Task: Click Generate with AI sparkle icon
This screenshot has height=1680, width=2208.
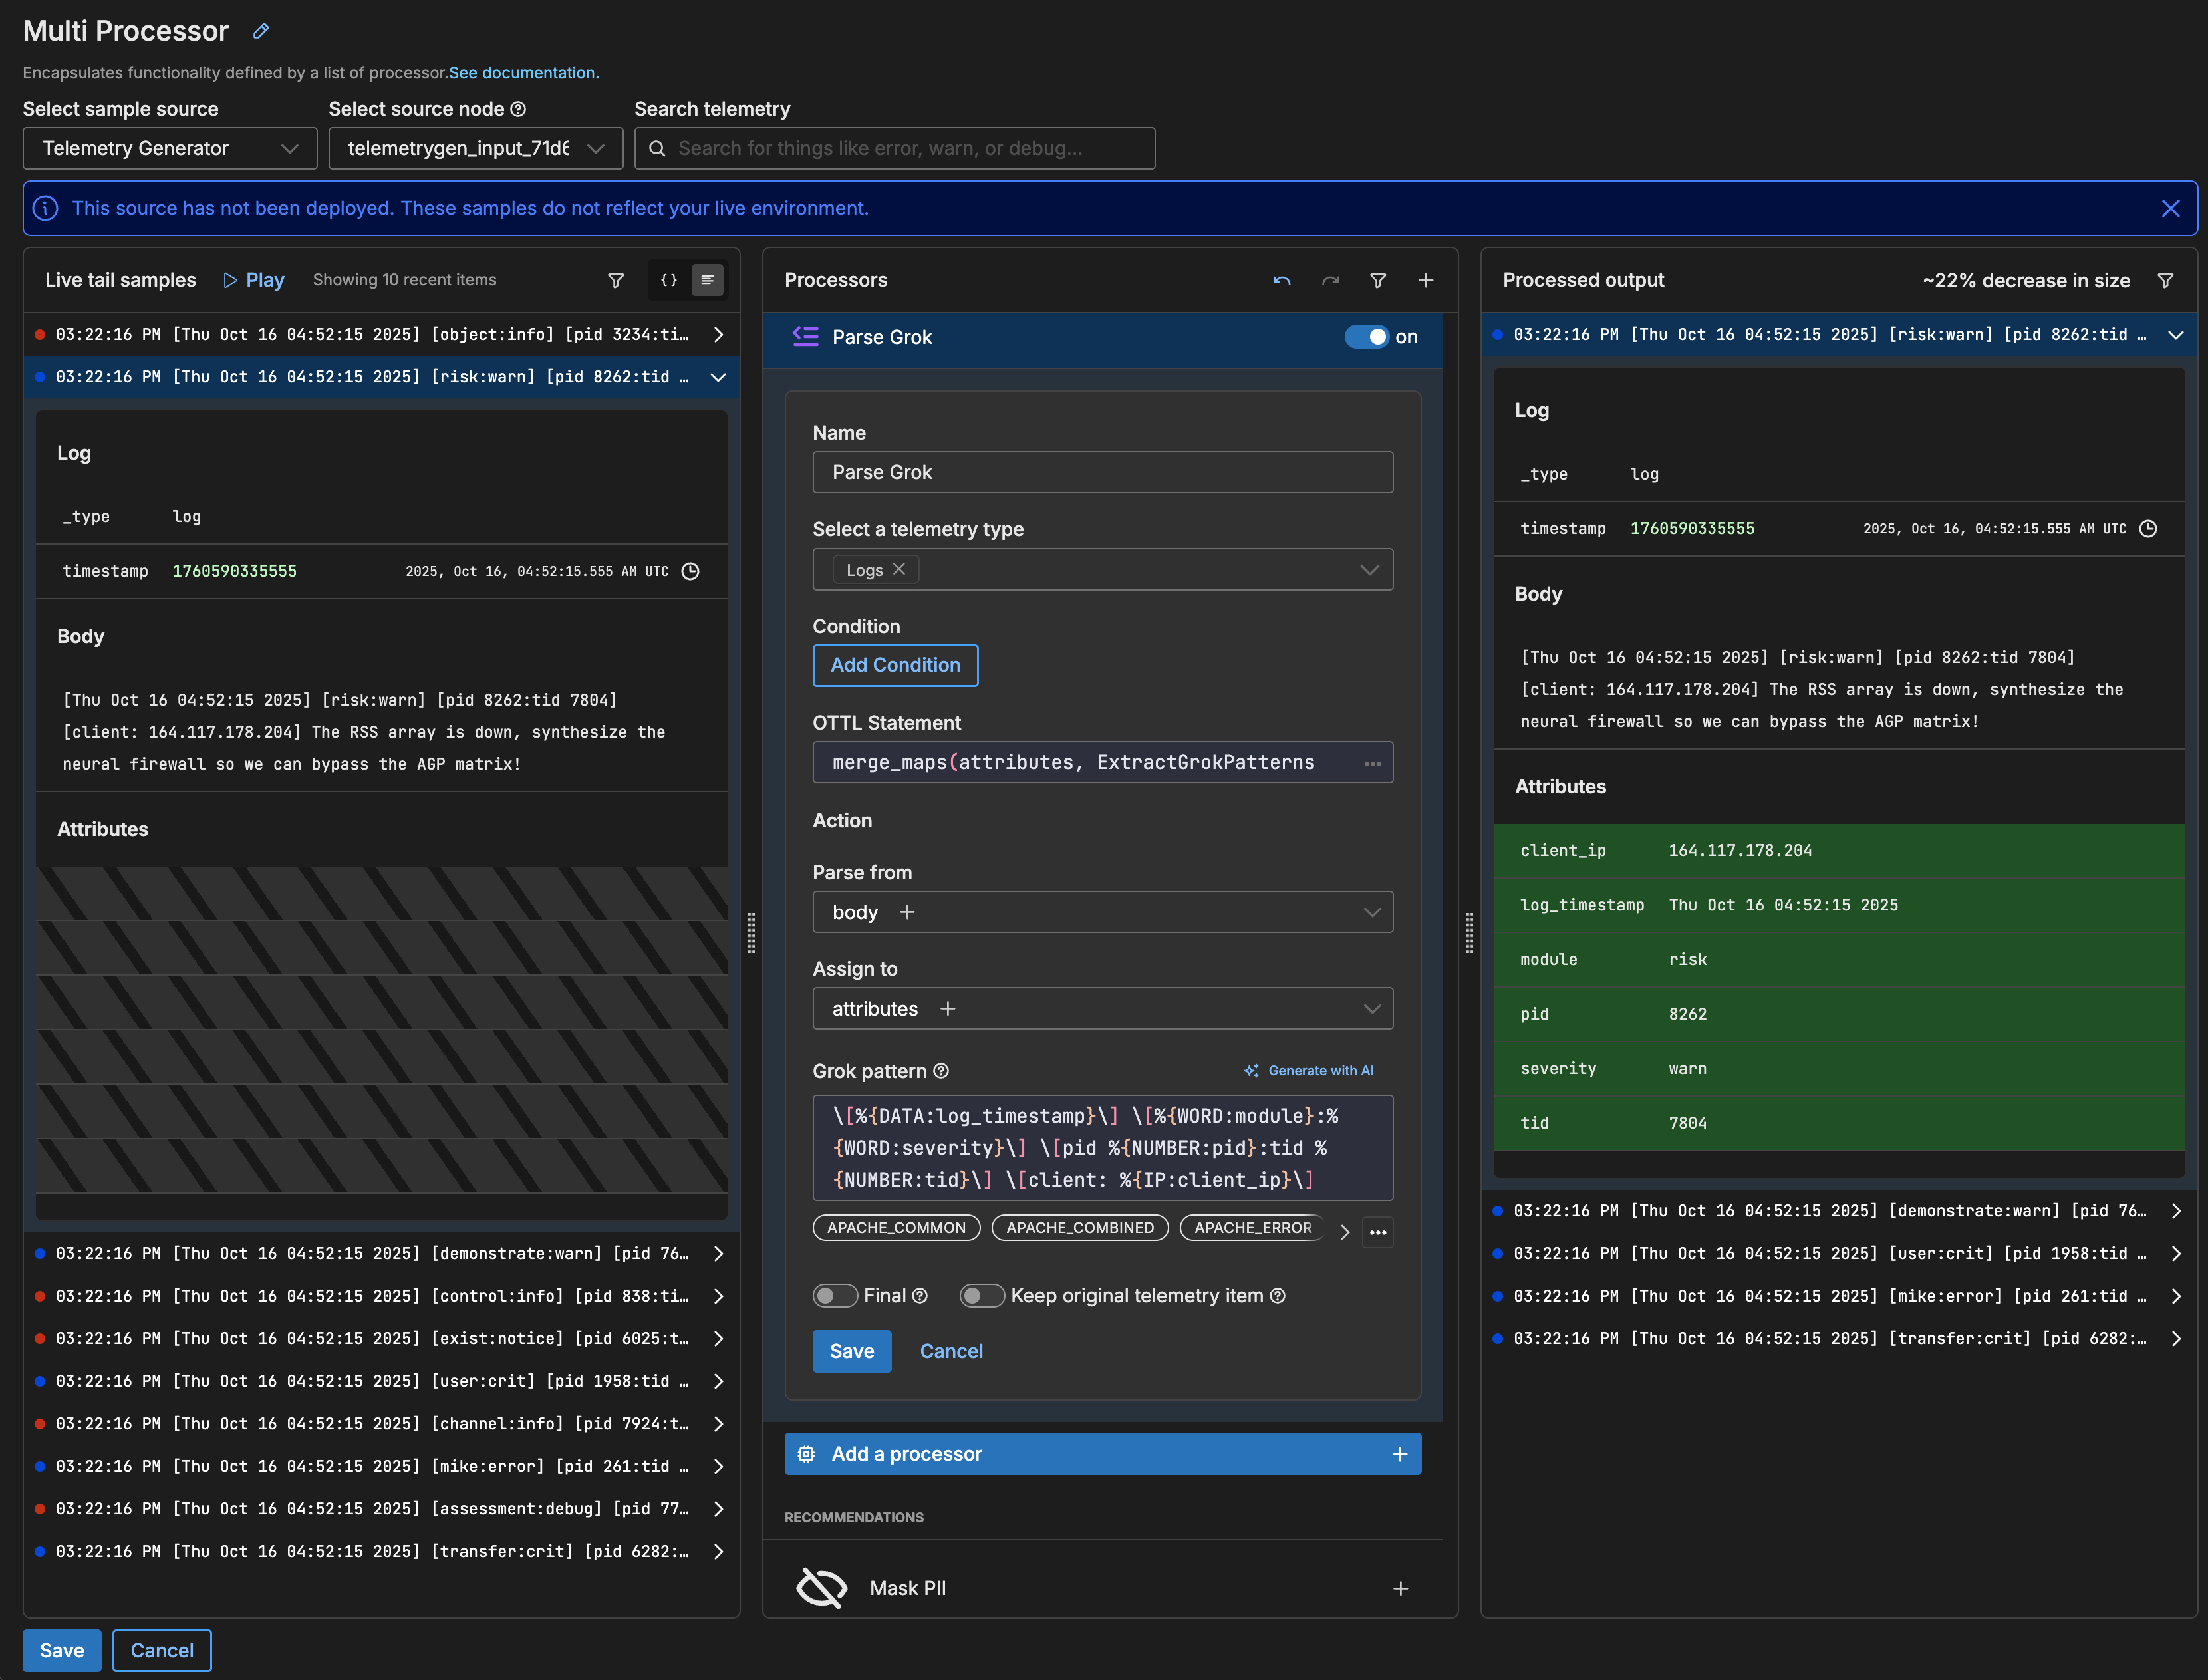Action: [1251, 1071]
